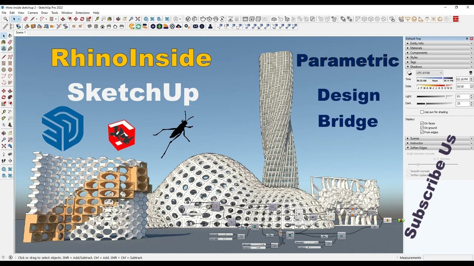Uncheck On faces display option
This screenshot has width=474, height=266.
[x=422, y=123]
